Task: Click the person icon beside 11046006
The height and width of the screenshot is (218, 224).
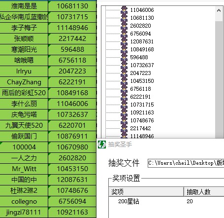Action: pos(124,10)
